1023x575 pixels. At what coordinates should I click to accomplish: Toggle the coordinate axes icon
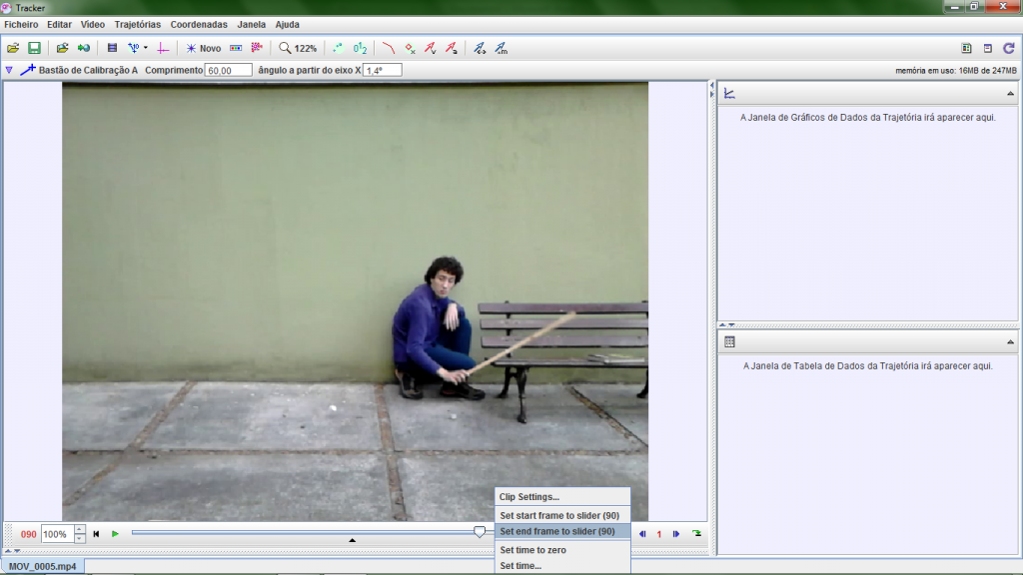[x=162, y=48]
